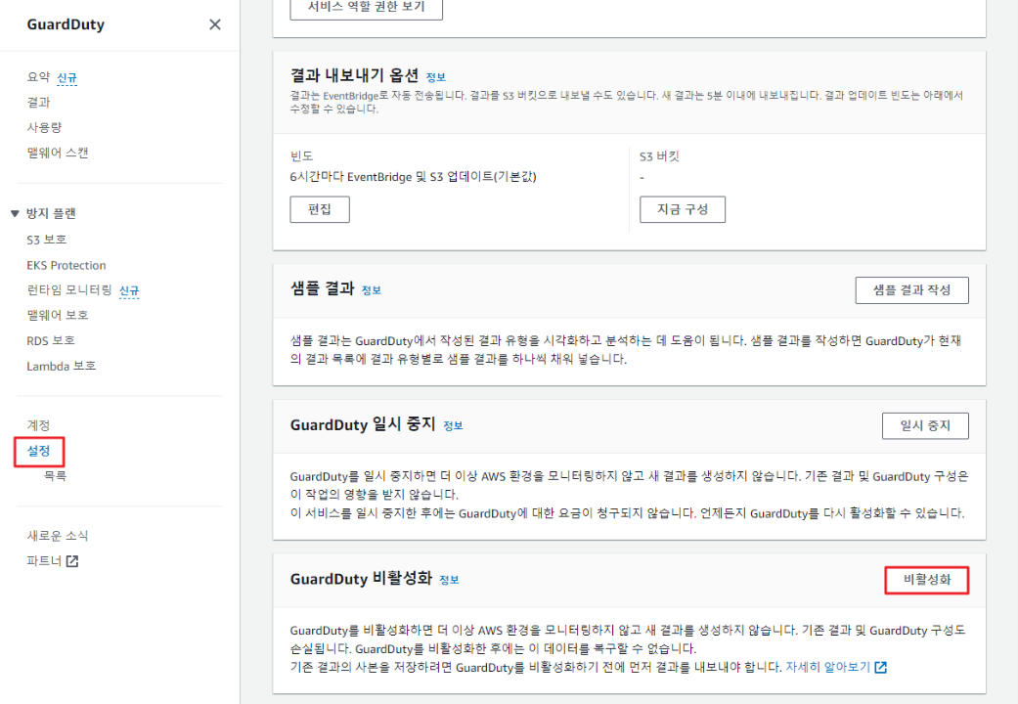Open 정보 link for 샘플 결과
Screen dimensions: 1018x704
click(372, 290)
